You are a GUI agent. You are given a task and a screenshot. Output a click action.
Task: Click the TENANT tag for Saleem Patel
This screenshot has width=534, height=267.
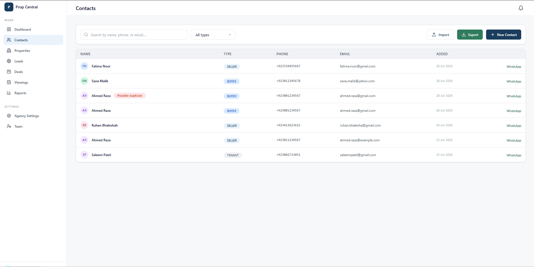[233, 155]
